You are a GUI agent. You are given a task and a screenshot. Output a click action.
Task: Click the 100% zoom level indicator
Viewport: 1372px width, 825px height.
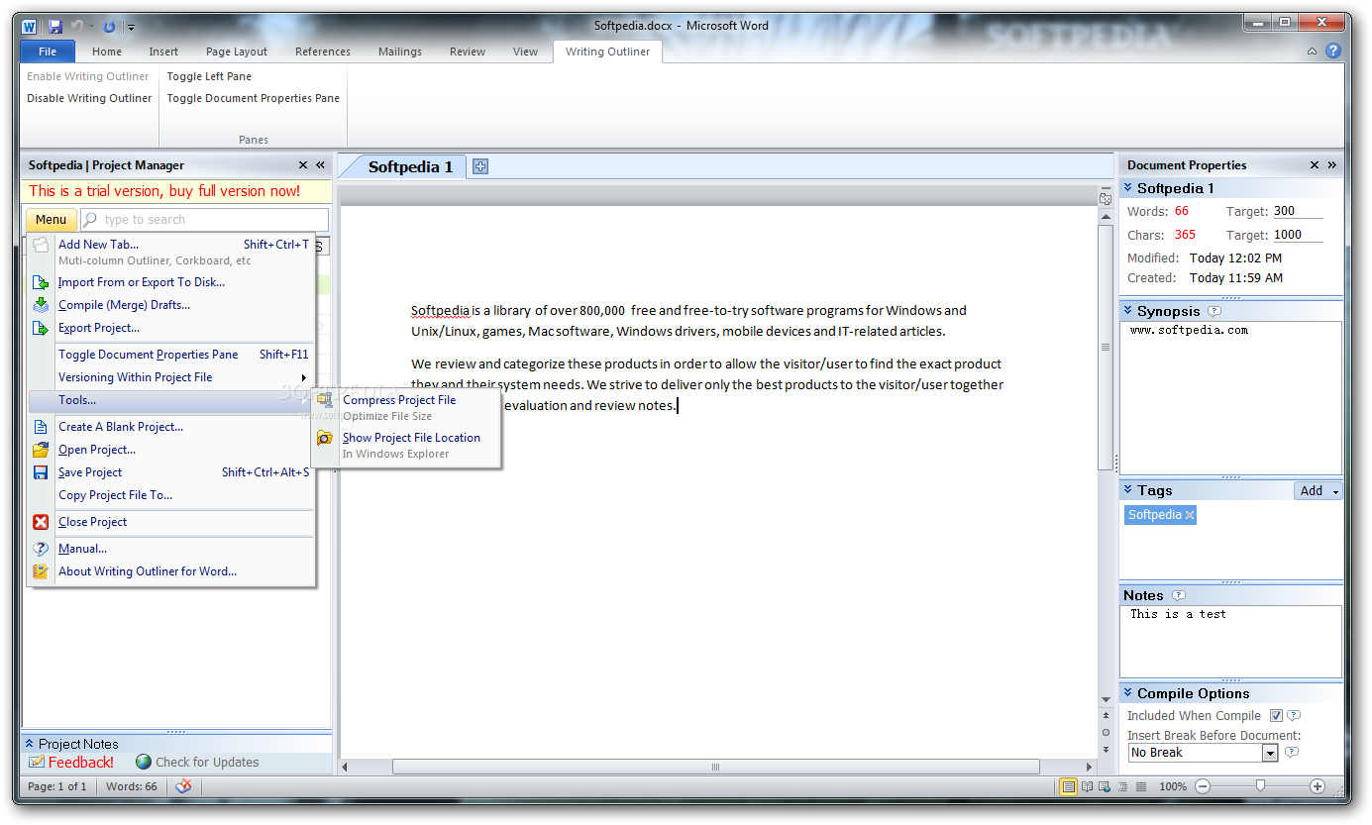click(1173, 786)
